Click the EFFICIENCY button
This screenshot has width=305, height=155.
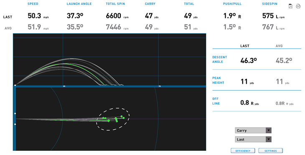(243, 151)
